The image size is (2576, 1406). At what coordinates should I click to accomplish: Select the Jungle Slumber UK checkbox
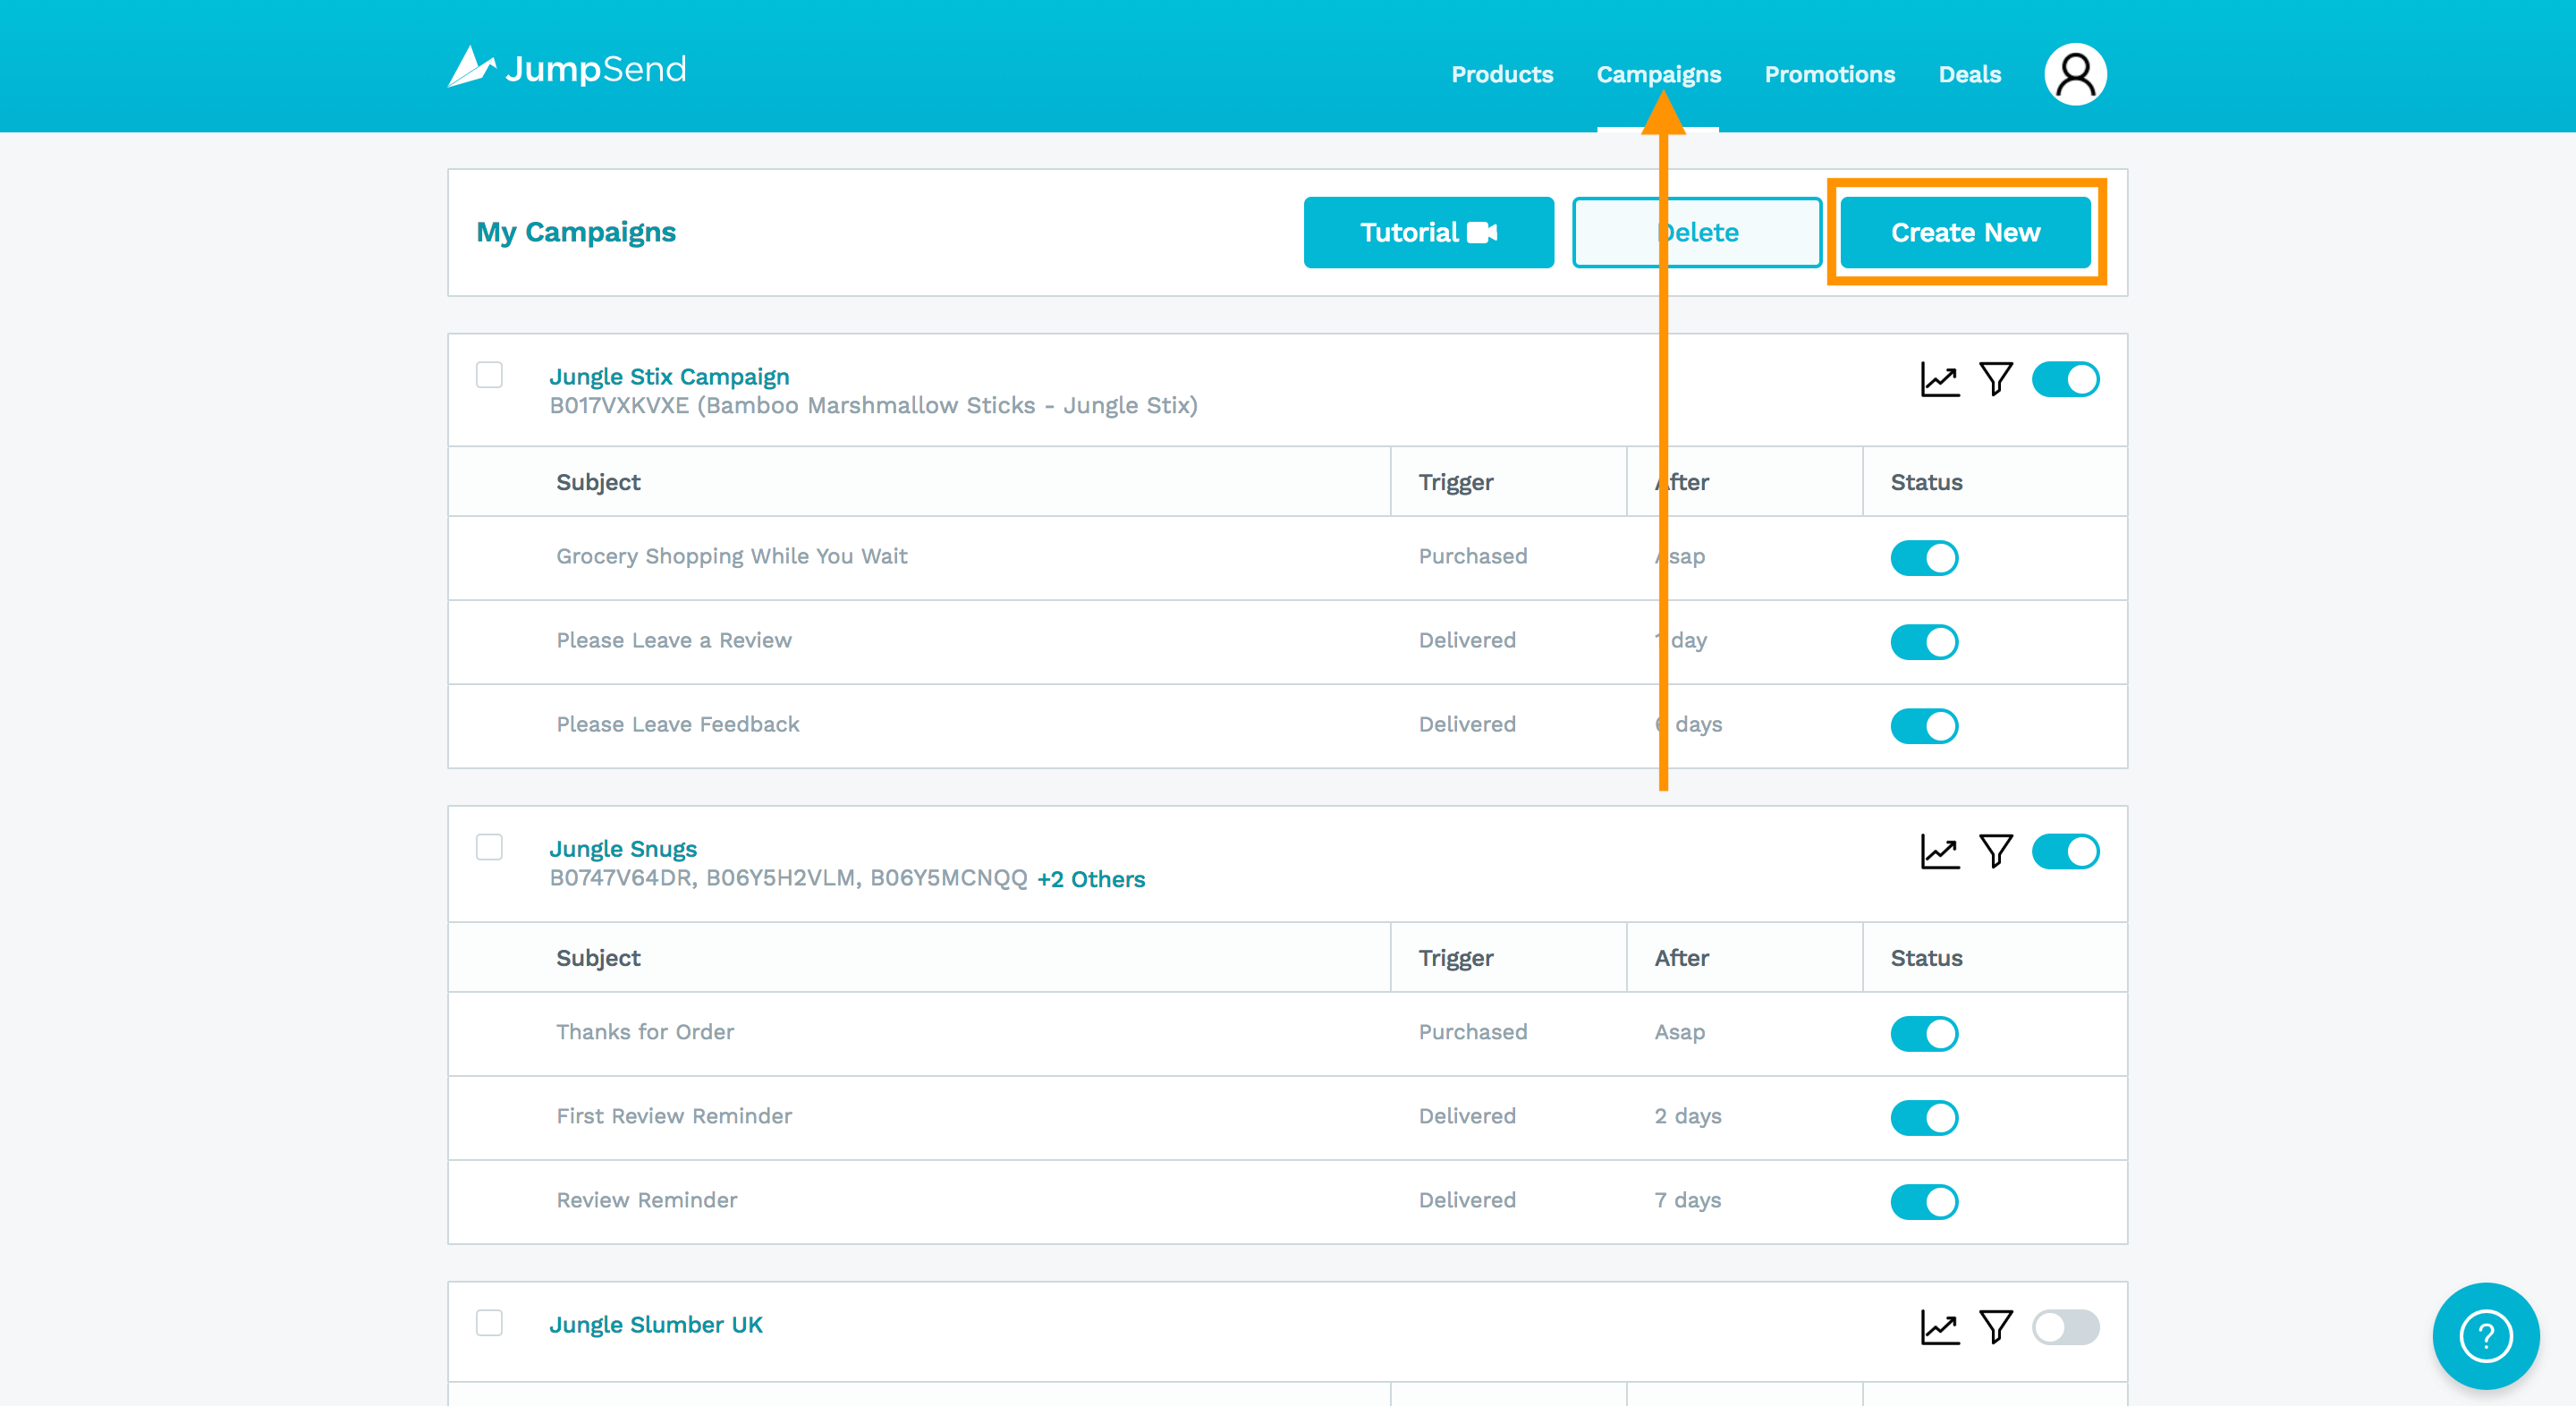point(489,1323)
